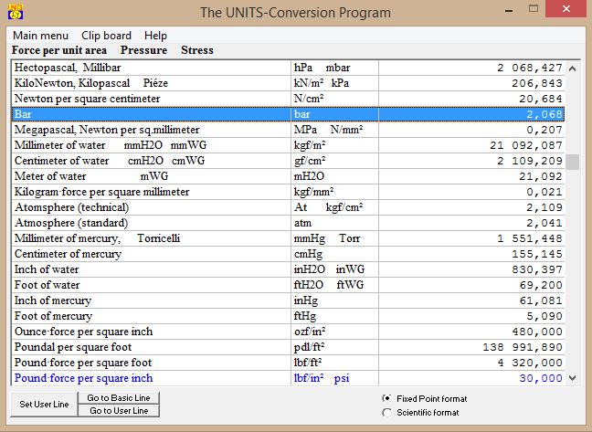Screen dimensions: 592x432
Task: Select Millimeter of mercury, Torricelli row
Action: click(x=288, y=238)
